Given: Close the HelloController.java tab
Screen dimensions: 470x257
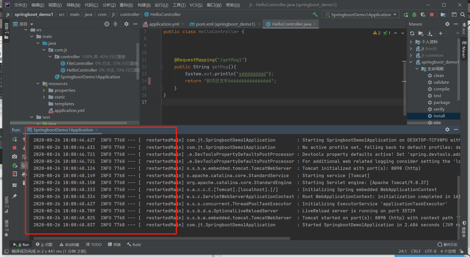Looking at the screenshot, I should [314, 24].
